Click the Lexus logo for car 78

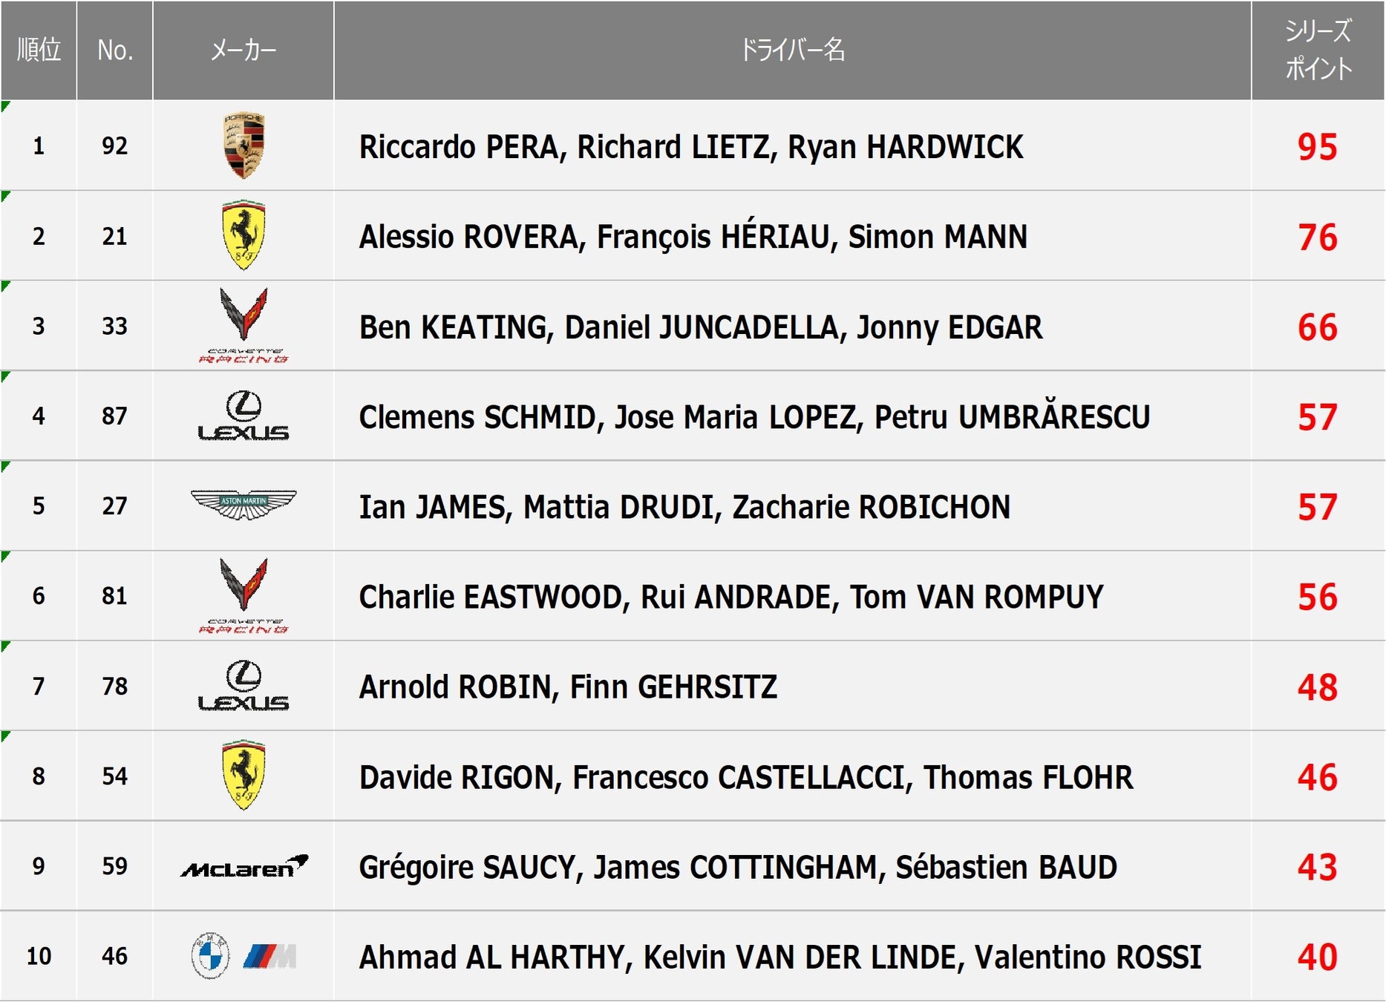pyautogui.click(x=243, y=686)
